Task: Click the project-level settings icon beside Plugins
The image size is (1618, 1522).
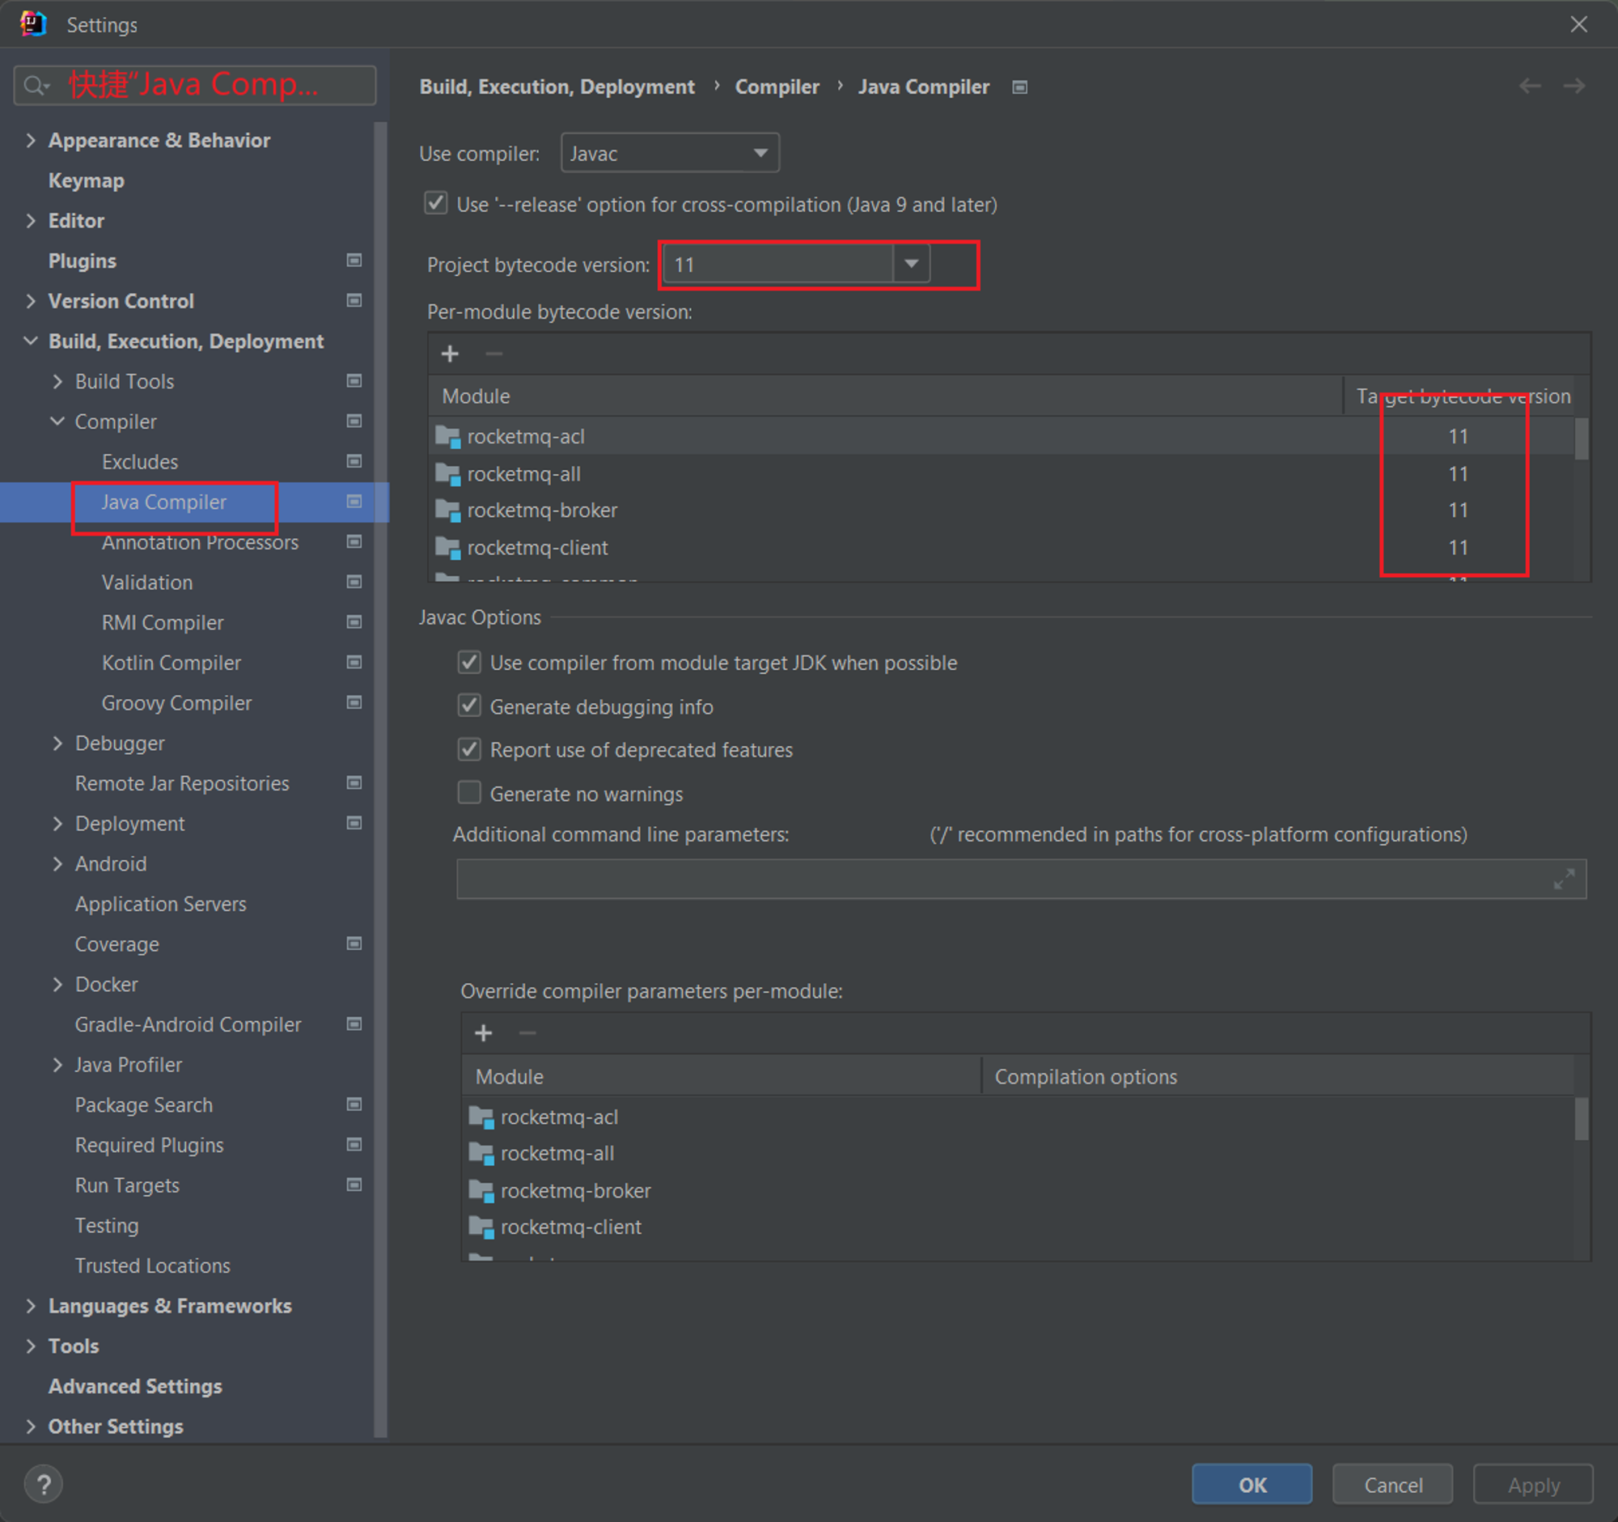Action: [354, 261]
